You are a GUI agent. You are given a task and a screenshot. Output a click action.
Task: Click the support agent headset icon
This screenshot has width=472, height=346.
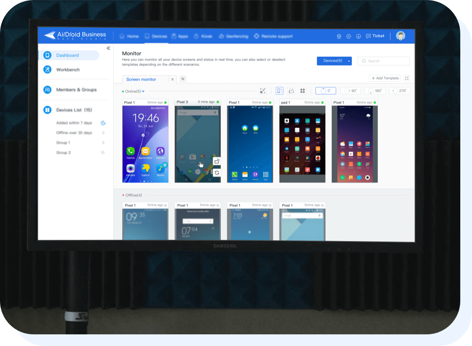(339, 36)
